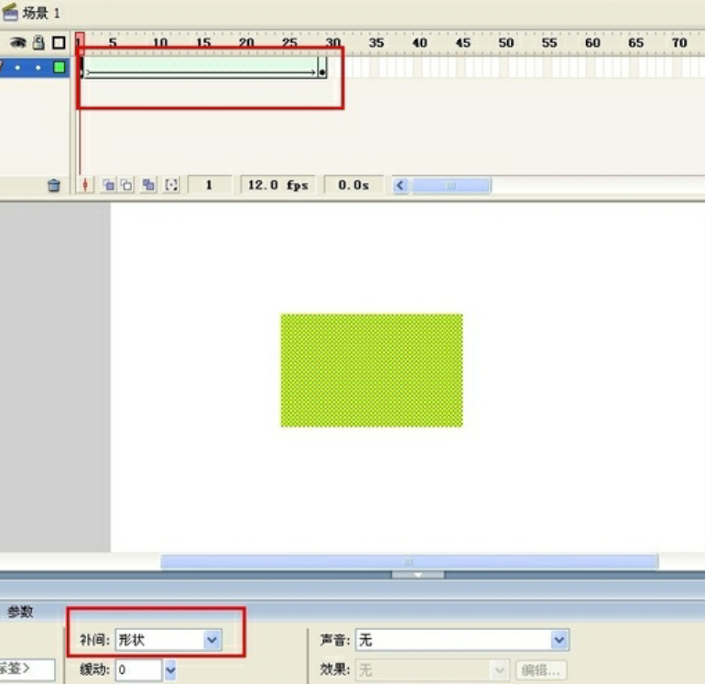Enable onion skin outlines button

tap(127, 185)
